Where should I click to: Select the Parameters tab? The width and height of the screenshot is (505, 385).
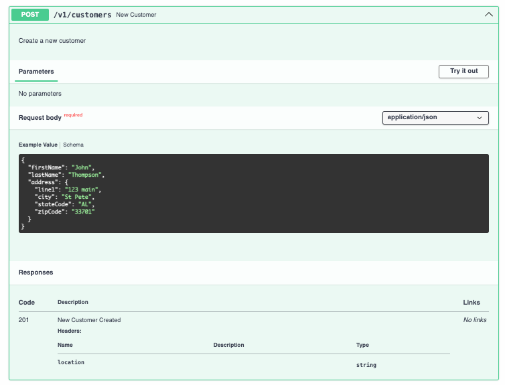pyautogui.click(x=36, y=72)
